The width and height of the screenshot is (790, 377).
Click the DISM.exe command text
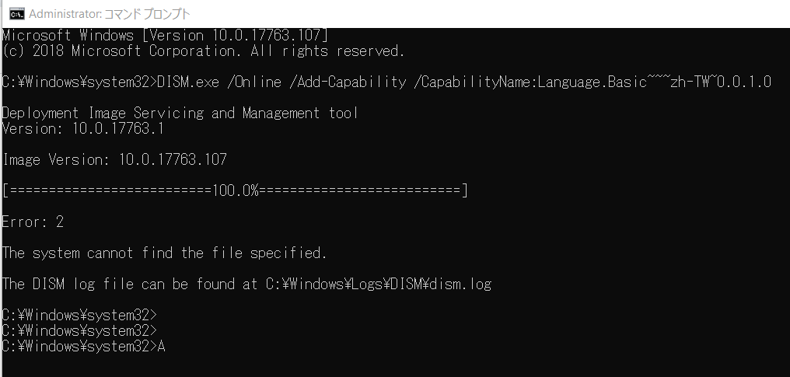[x=188, y=82]
